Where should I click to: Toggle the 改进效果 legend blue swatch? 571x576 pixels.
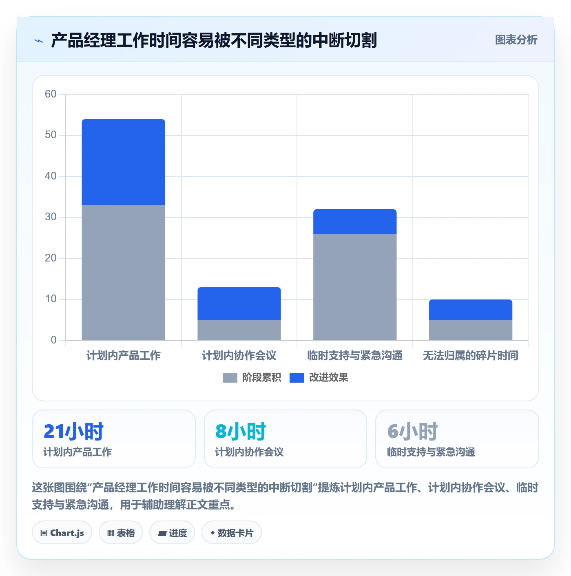(297, 378)
